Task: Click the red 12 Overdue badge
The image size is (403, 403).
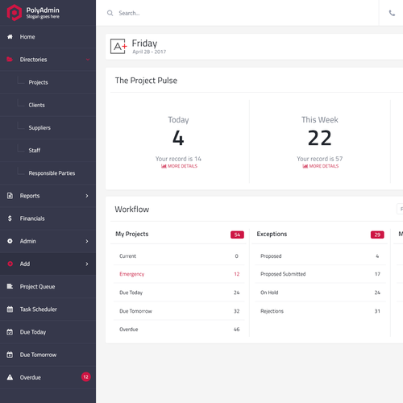Action: 86,377
